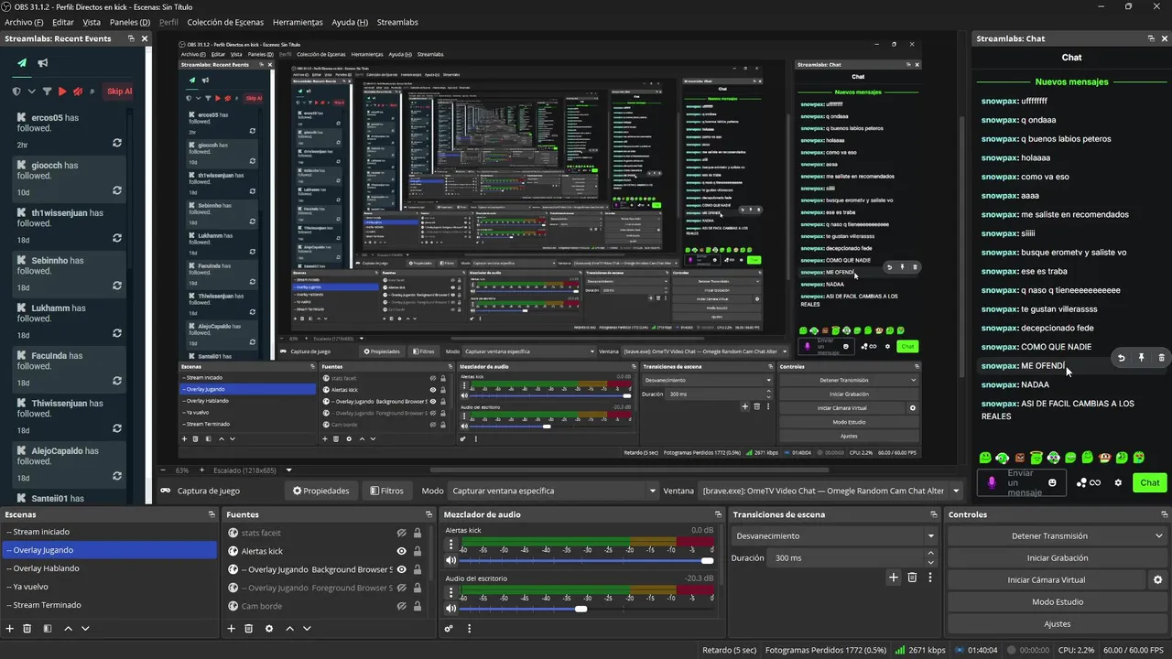The width and height of the screenshot is (1172, 659).
Task: Increase transition Duración with up arrow
Action: pos(931,553)
